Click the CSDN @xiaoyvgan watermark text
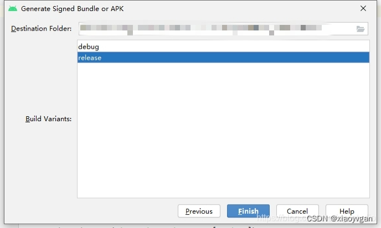The height and width of the screenshot is (228, 381). coord(339,219)
